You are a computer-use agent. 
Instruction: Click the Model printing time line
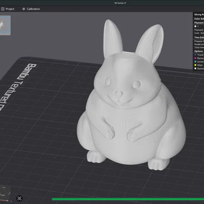point(199,44)
